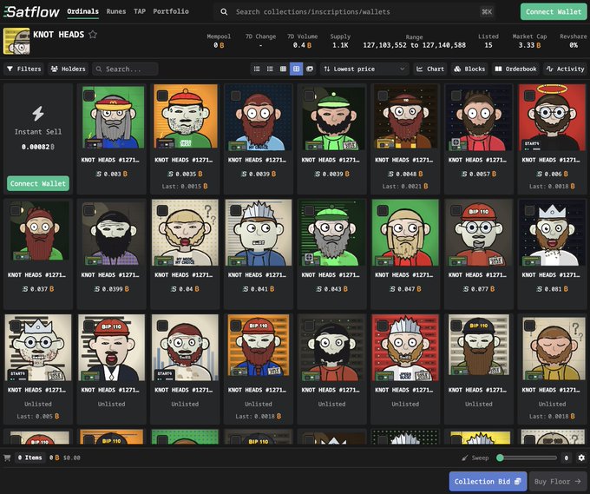Click the Sweep count value box
The height and width of the screenshot is (494, 590).
[x=567, y=458]
